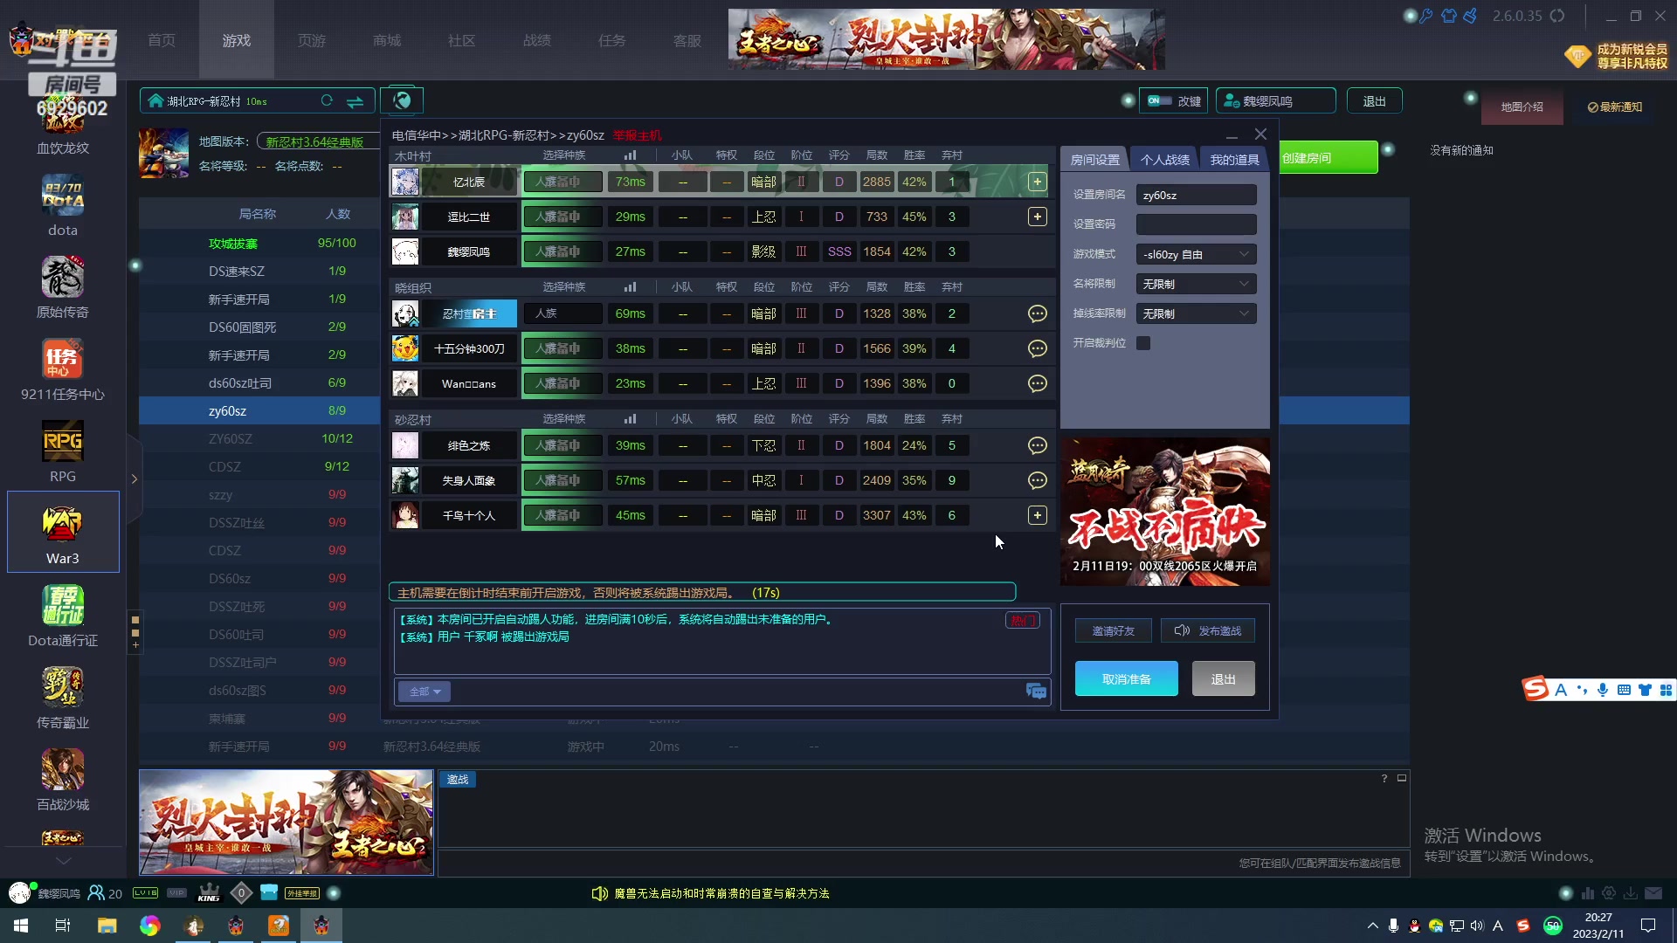Open the mail icon at bottom right
Screen dimensions: 1677x943
[x=1653, y=893]
